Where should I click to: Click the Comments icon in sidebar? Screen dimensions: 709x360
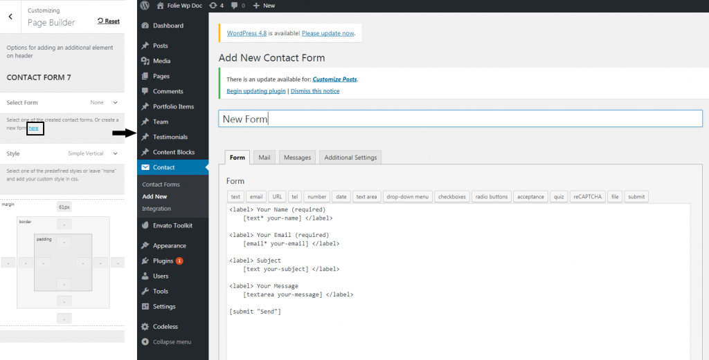145,91
